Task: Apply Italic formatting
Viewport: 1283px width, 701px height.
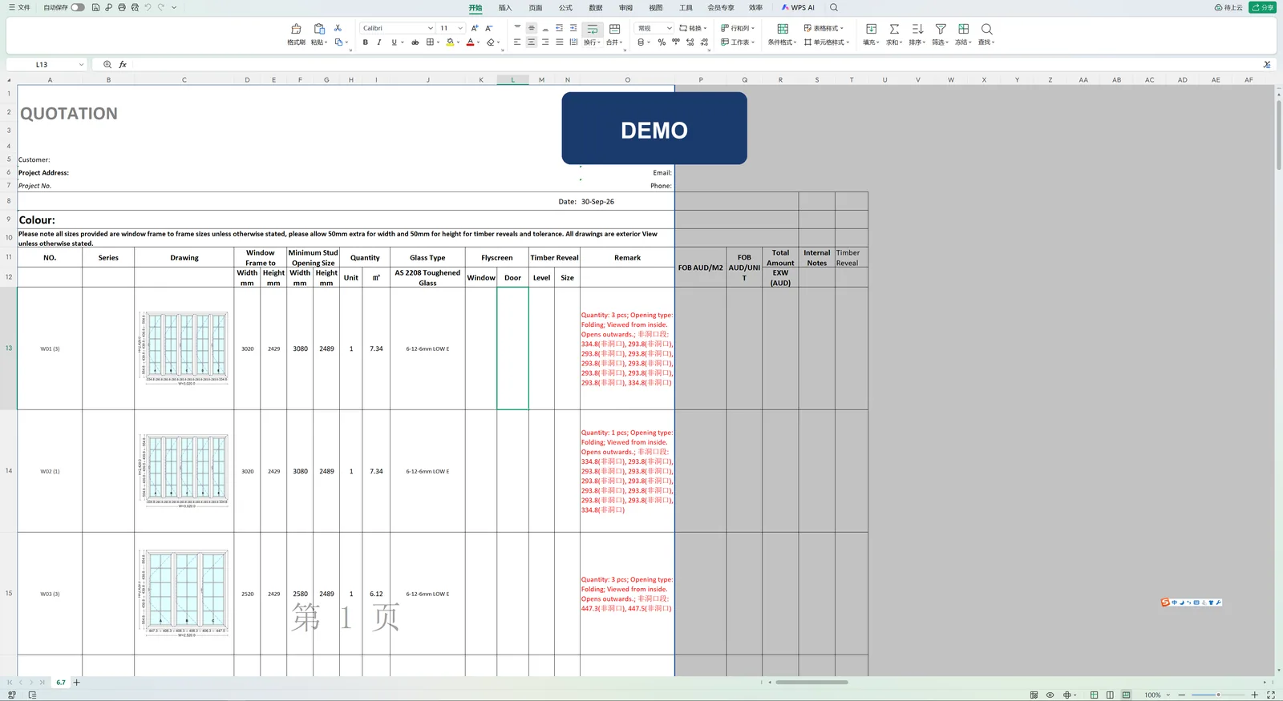Action: (x=379, y=42)
